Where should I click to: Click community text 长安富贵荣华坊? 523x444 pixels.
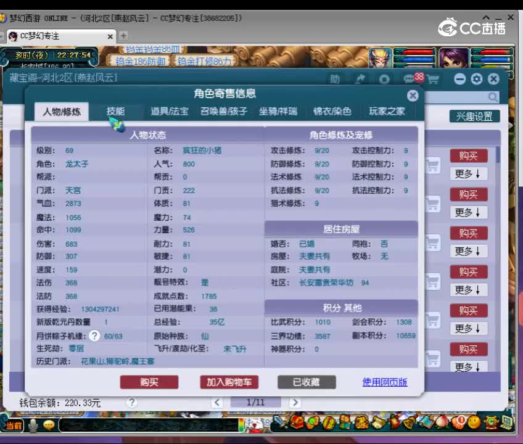pyautogui.click(x=326, y=282)
